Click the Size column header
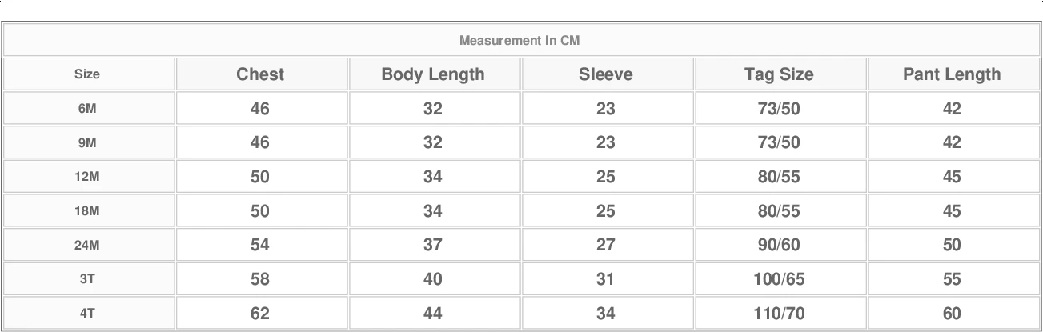The image size is (1043, 332). coord(87,74)
